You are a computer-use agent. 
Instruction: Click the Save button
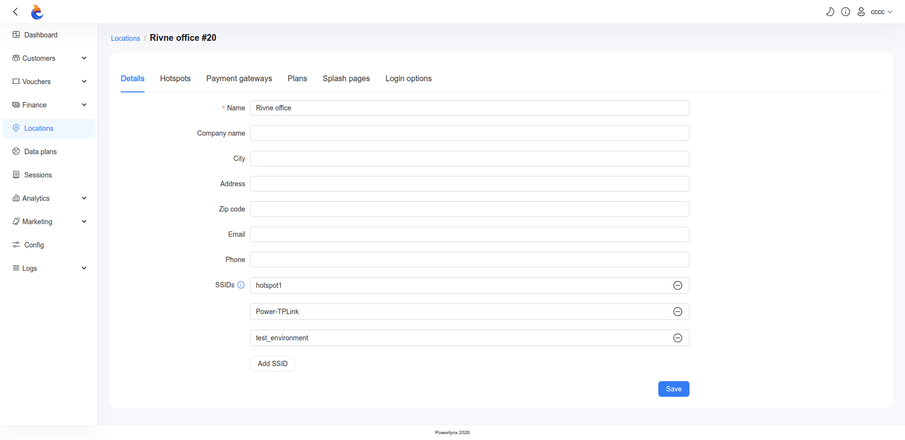click(674, 389)
